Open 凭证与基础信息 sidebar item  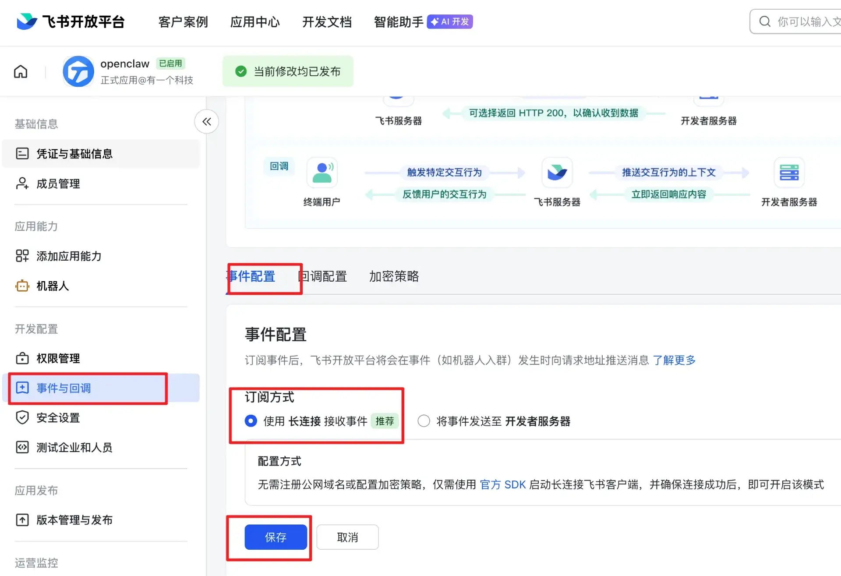(74, 154)
